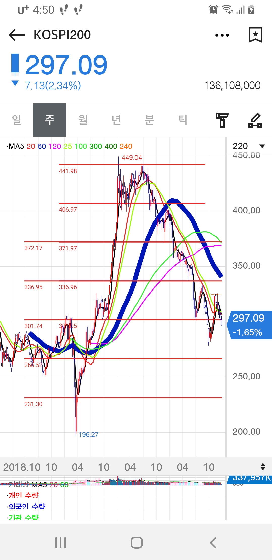The image size is (272, 560).
Task: Select the 일 (daily) chart tab
Action: (17, 120)
